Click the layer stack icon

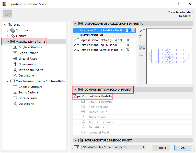75,147
